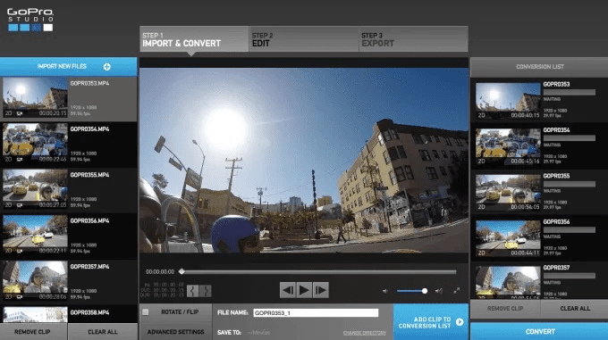
Task: Toggle fullscreen preview with the expand icon
Action: [x=457, y=291]
